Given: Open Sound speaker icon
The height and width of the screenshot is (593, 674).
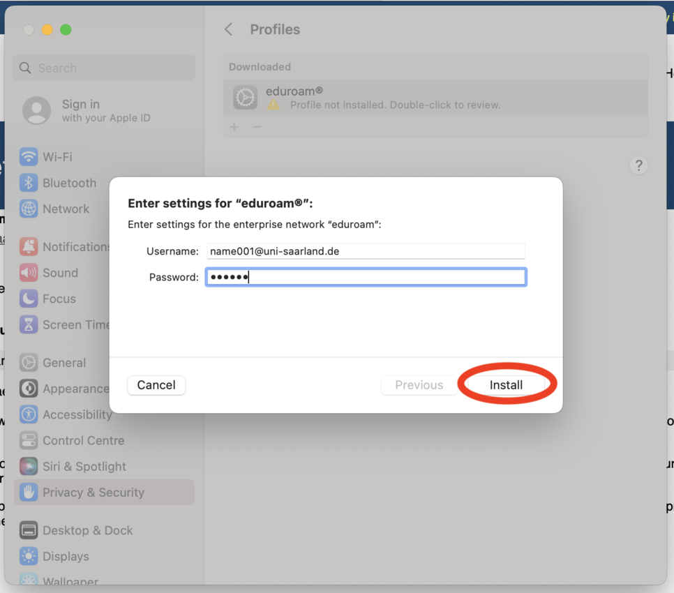Looking at the screenshot, I should [29, 273].
